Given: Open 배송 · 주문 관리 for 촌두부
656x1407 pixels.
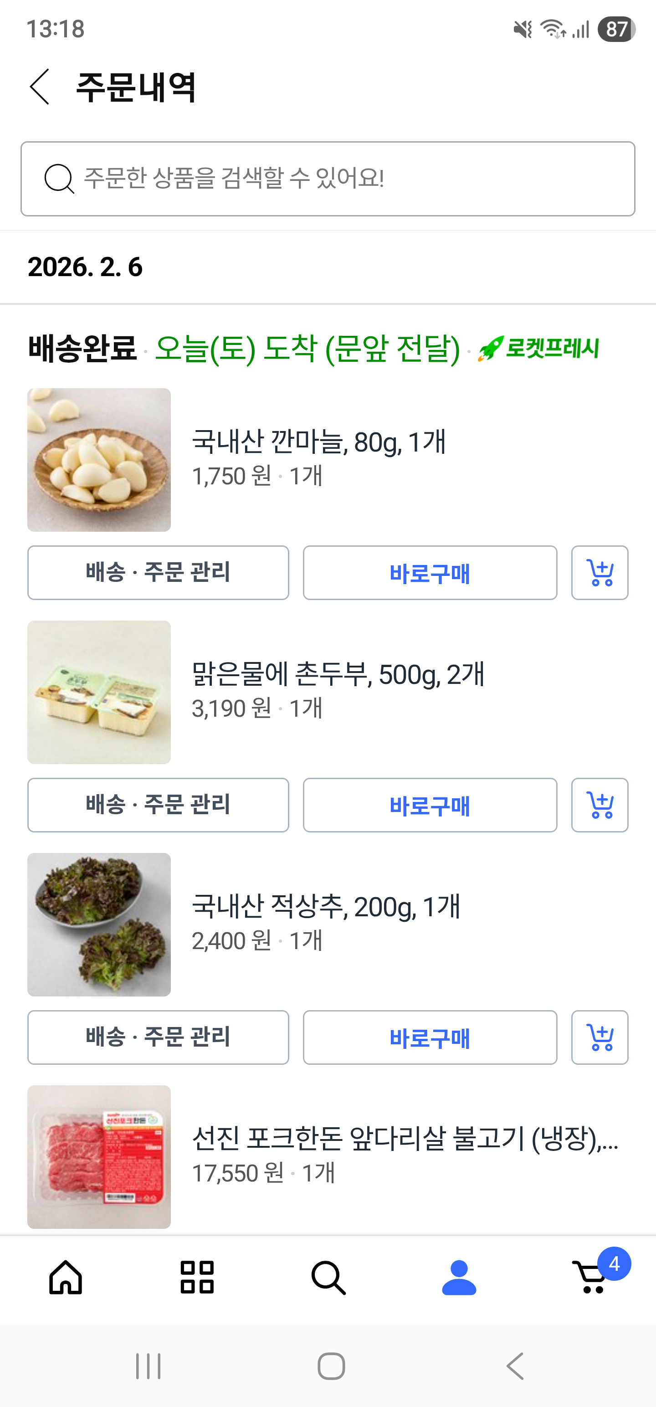Looking at the screenshot, I should coord(158,805).
